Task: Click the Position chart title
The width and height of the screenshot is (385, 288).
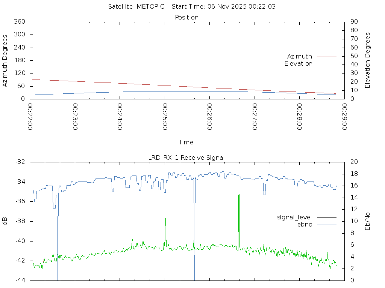Action: click(186, 18)
